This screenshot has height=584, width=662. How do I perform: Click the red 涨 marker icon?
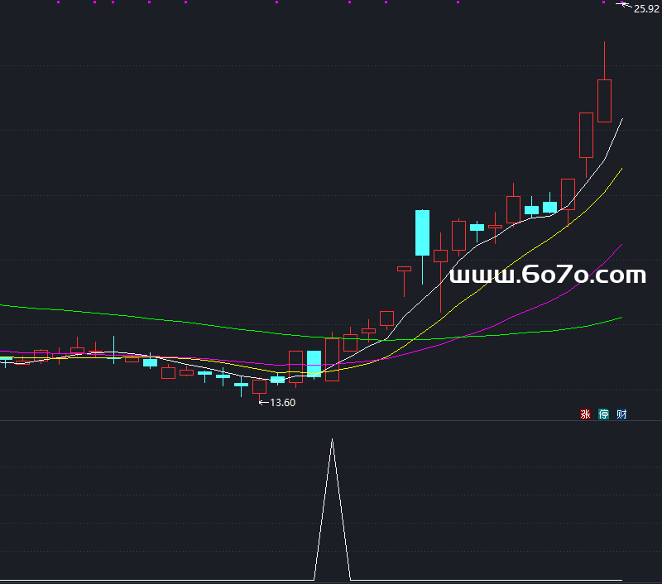pyautogui.click(x=585, y=414)
